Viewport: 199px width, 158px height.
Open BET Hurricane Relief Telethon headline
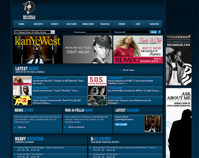coord(130,82)
